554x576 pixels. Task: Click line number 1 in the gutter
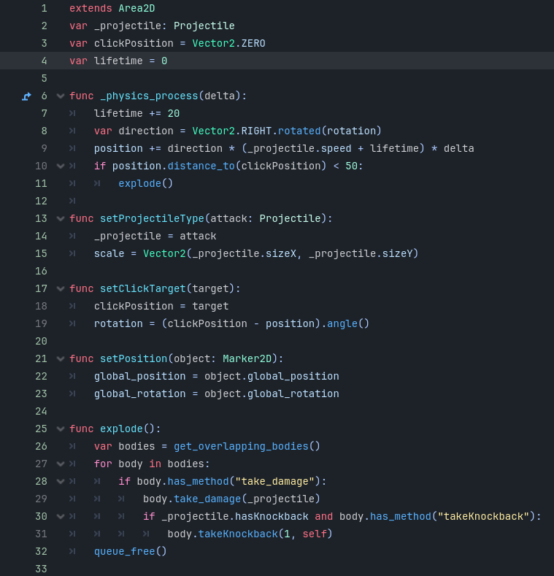44,8
